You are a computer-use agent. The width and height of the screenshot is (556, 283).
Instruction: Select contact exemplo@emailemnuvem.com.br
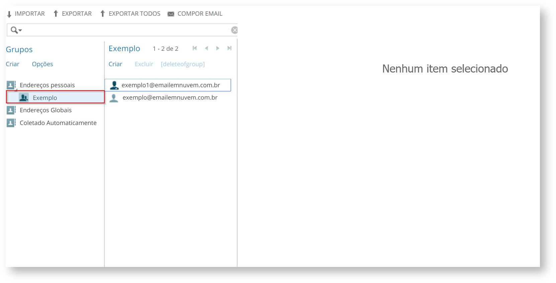click(170, 98)
